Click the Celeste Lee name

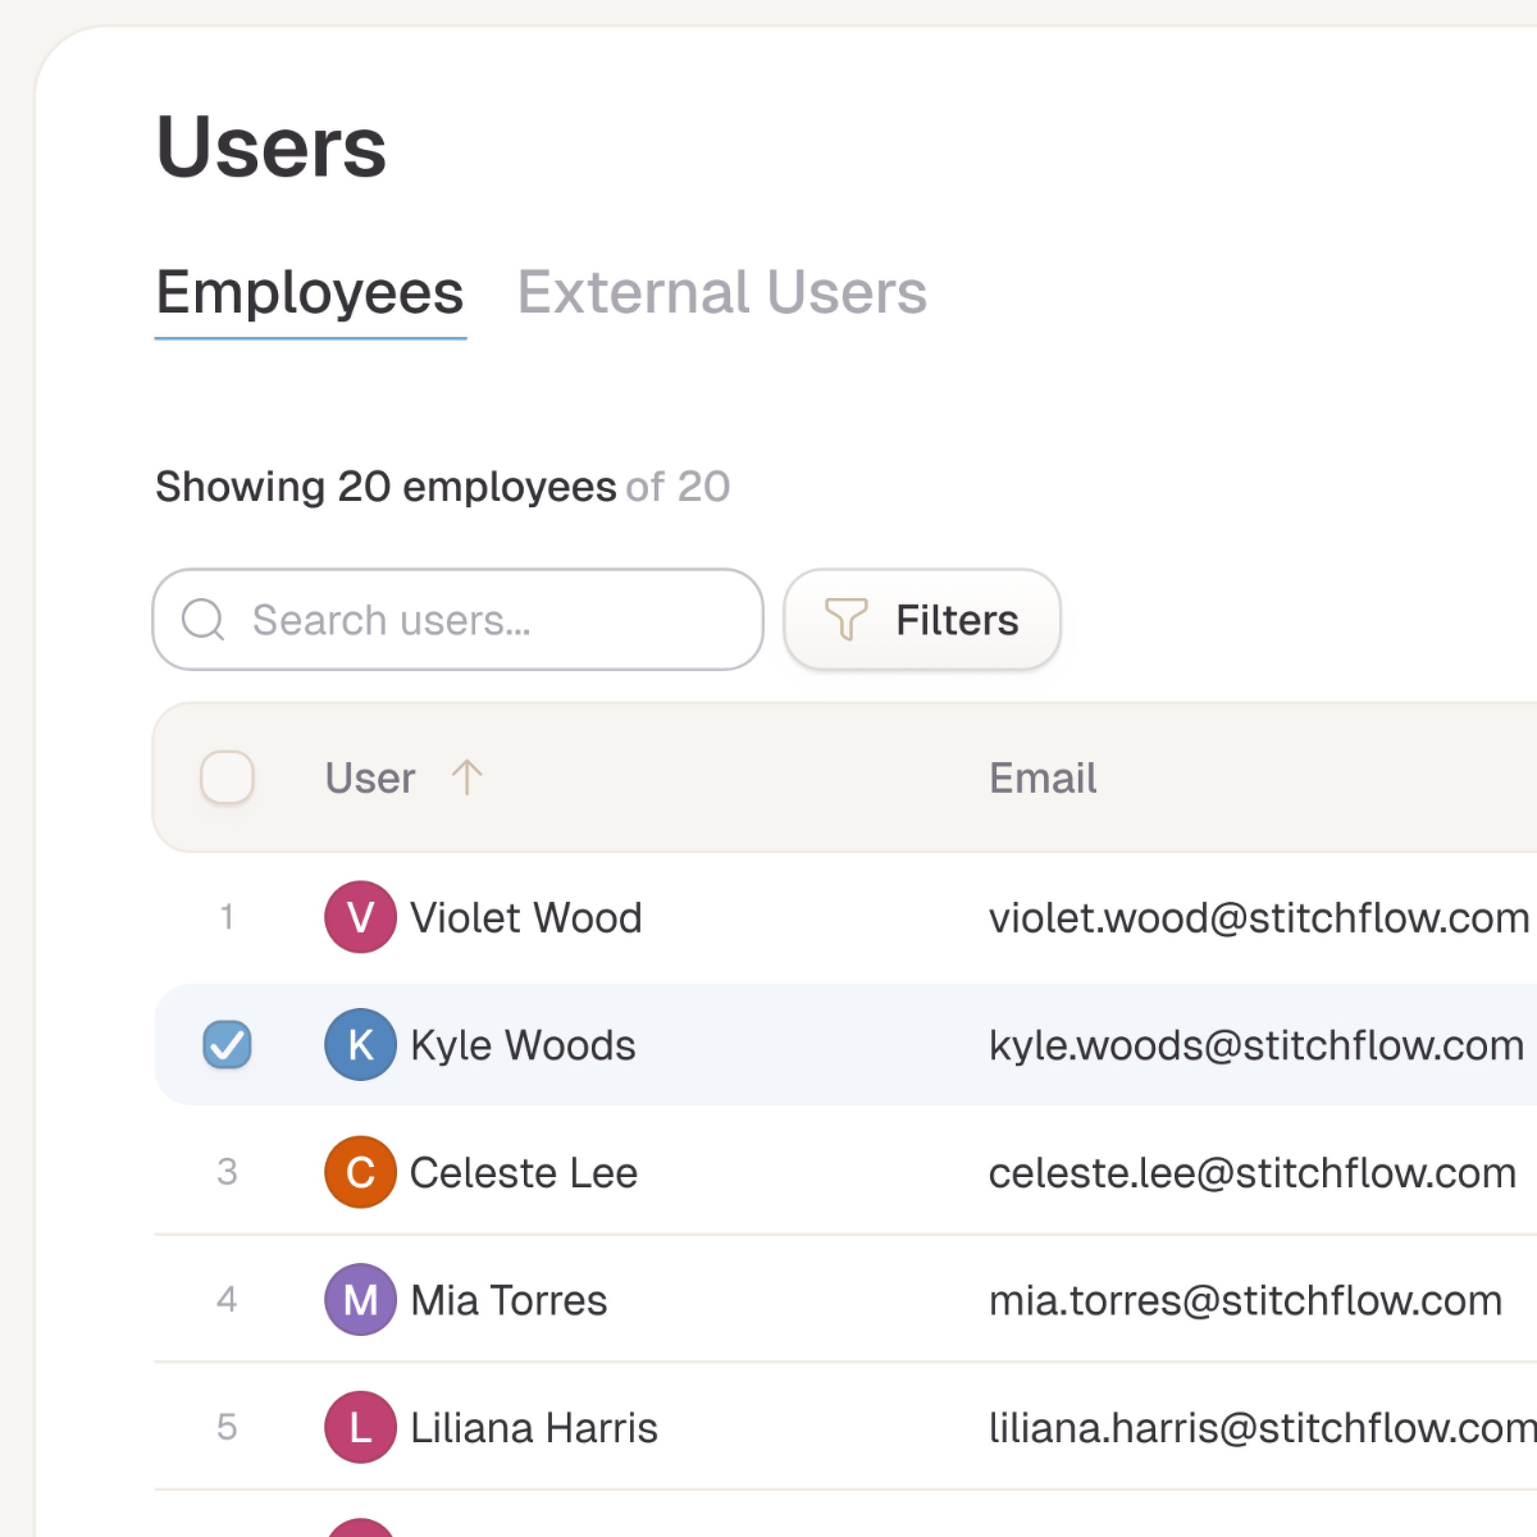523,1172
